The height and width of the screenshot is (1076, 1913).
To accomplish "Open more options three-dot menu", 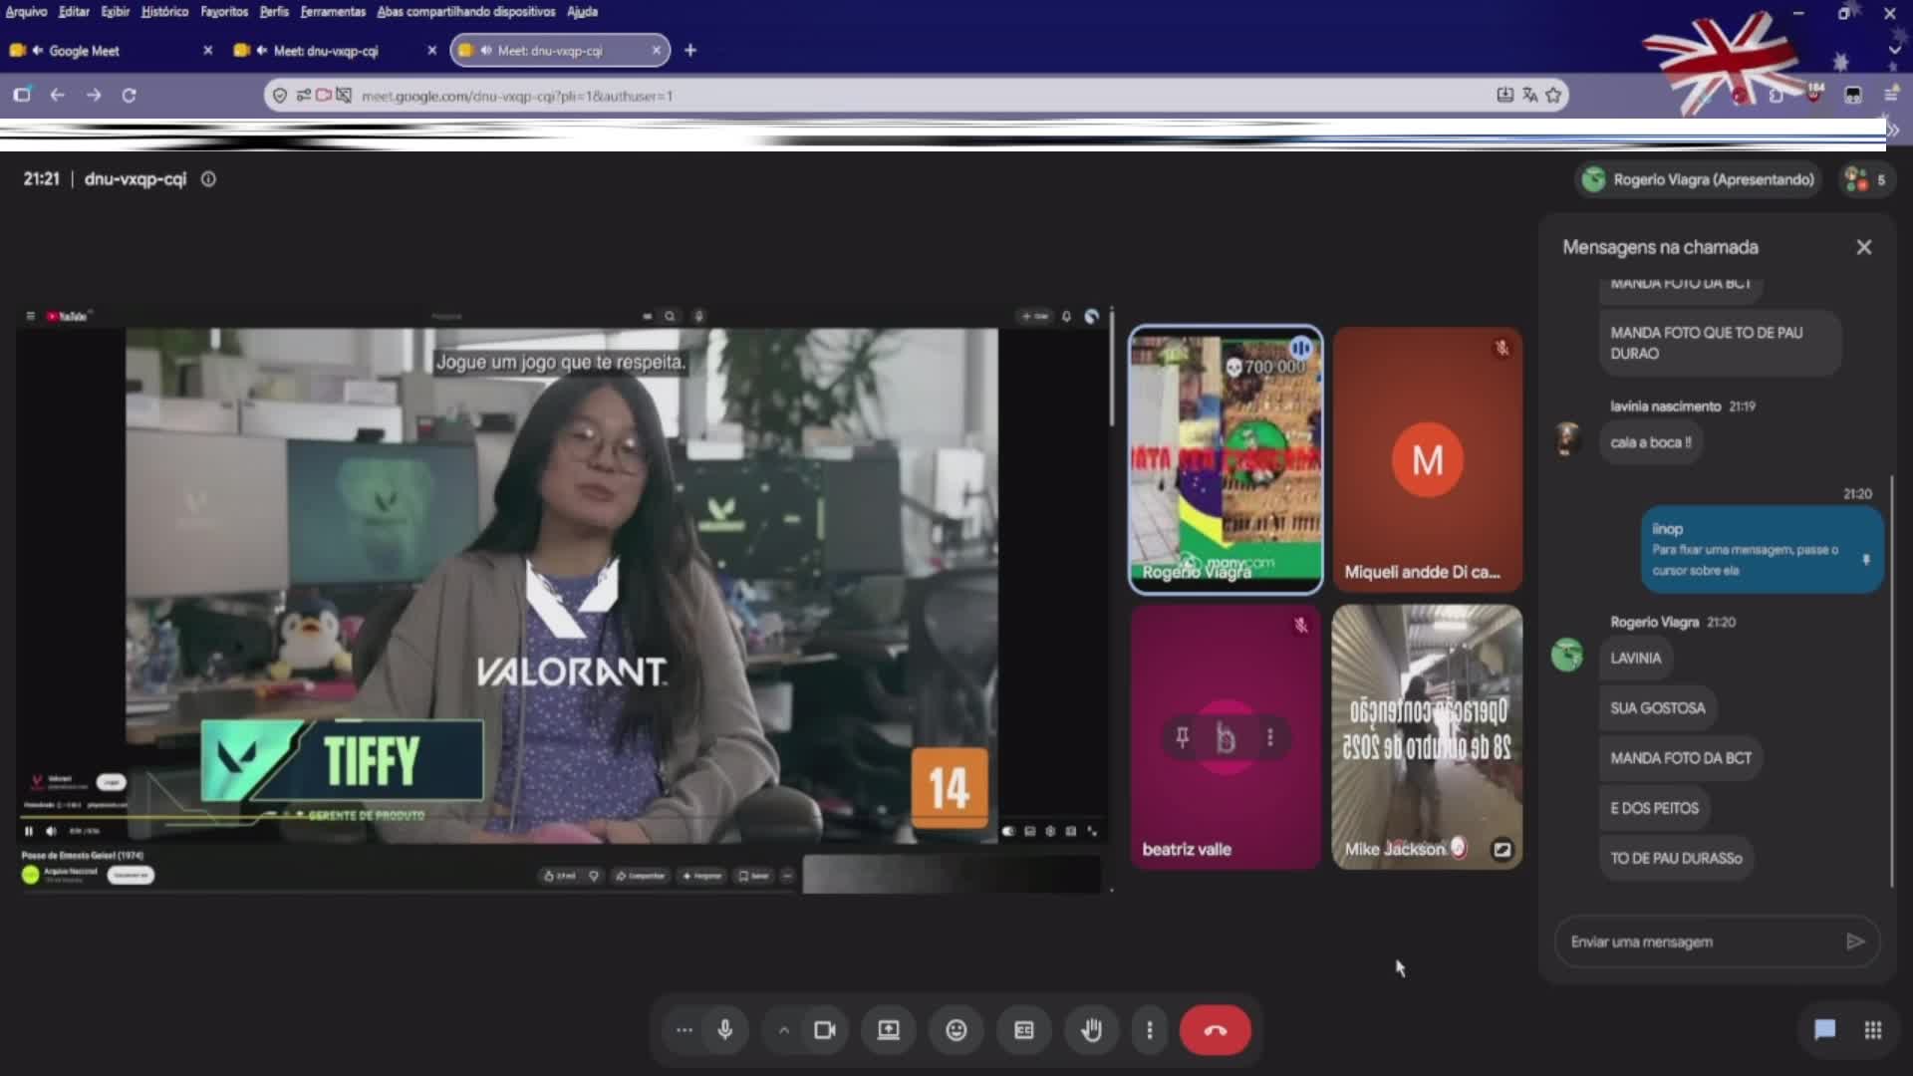I will (1150, 1030).
